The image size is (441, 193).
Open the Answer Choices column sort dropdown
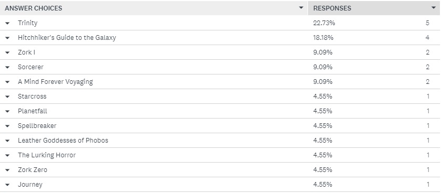click(301, 7)
